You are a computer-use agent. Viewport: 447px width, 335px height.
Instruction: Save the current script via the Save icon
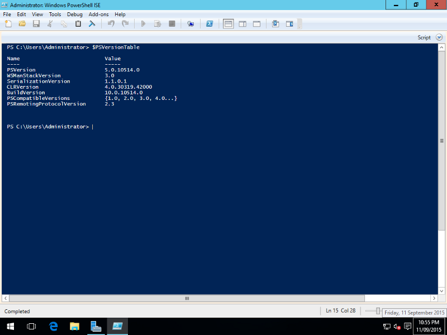(36, 23)
